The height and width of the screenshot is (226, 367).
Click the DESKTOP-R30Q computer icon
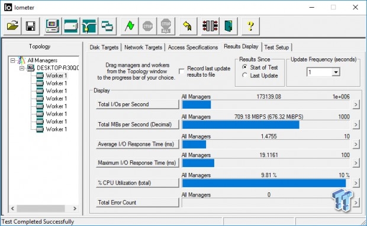click(x=31, y=68)
